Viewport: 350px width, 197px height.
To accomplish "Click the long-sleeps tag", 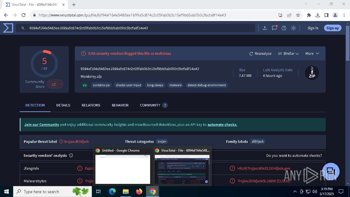I will [x=155, y=85].
